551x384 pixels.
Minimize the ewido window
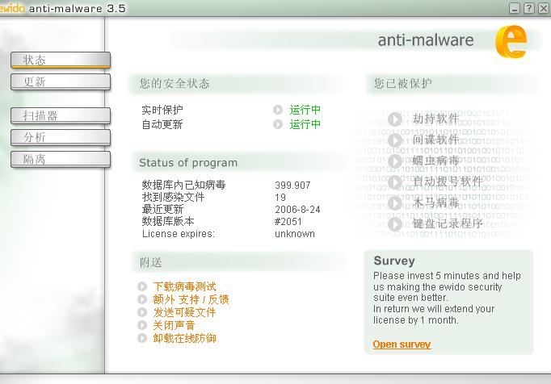[515, 8]
